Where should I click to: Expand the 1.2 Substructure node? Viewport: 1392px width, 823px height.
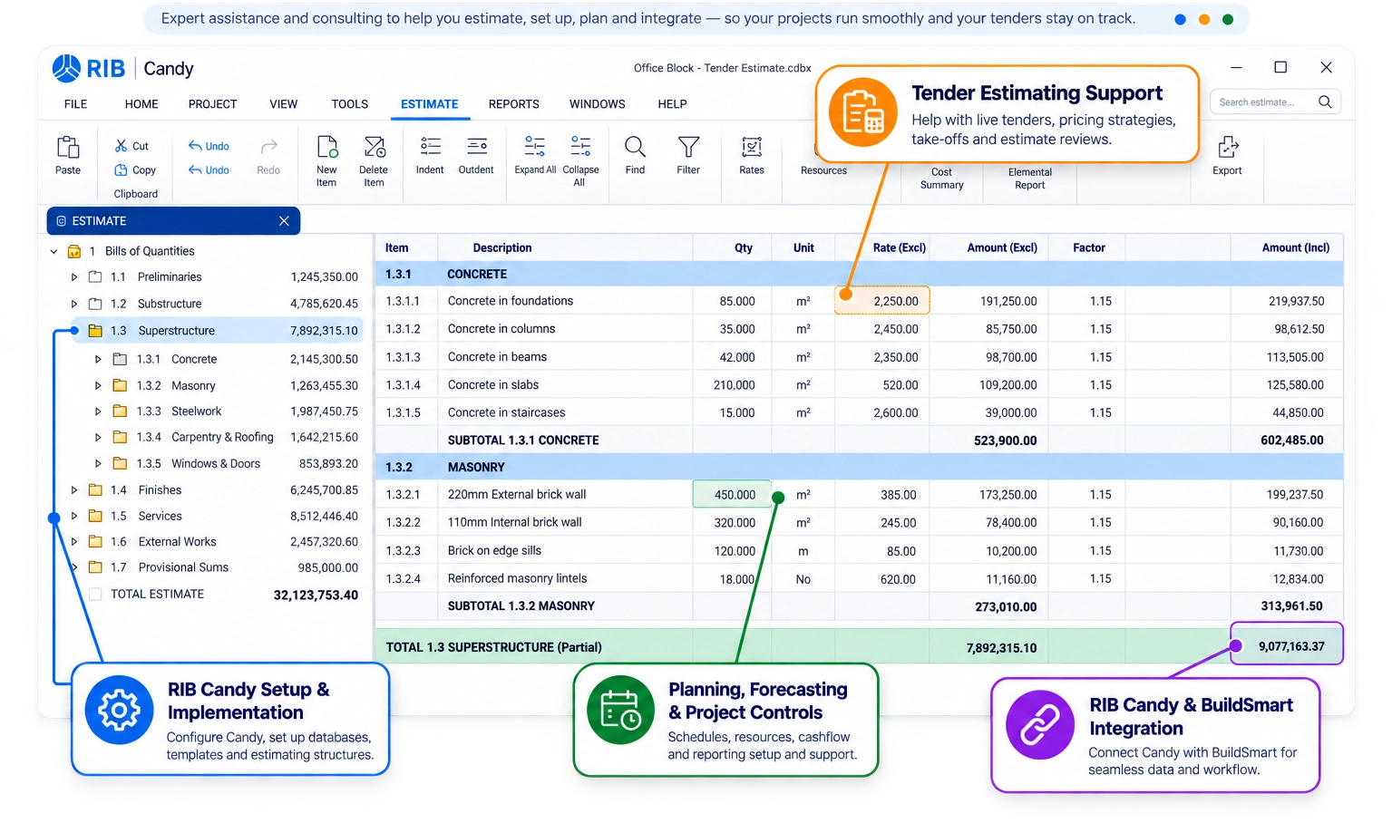coord(74,304)
